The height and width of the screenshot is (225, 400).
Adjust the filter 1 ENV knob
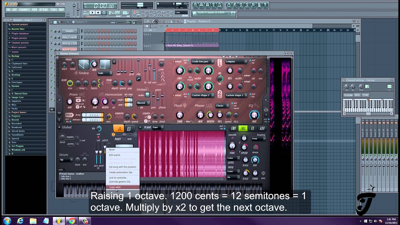[x=179, y=71]
